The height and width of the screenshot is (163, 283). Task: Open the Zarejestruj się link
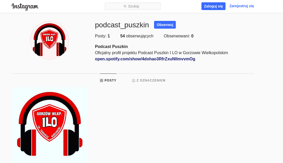[x=242, y=6]
